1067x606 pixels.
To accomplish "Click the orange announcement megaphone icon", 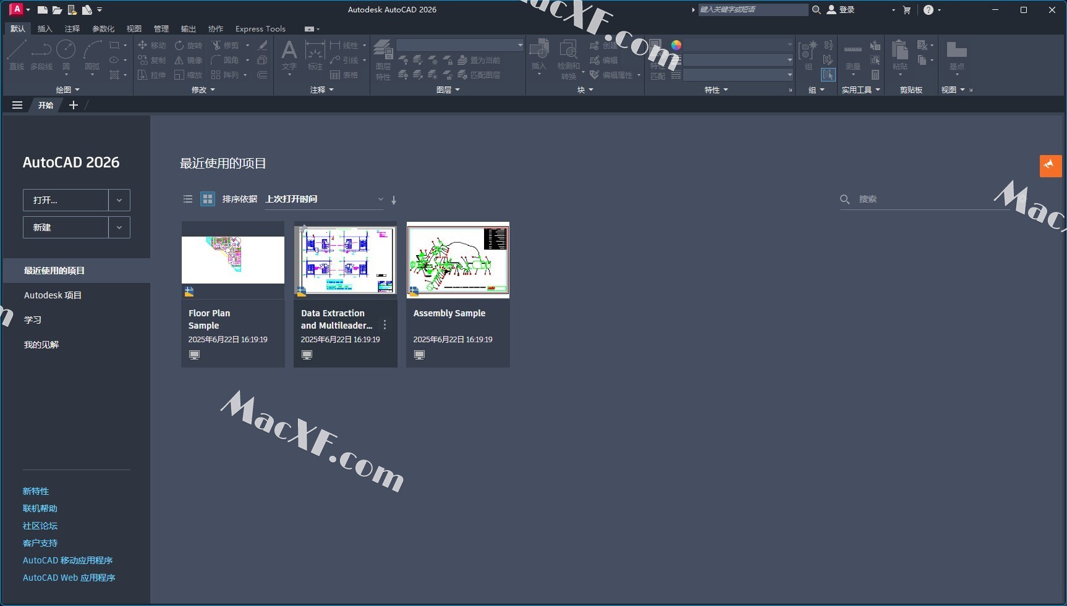I will point(1050,166).
